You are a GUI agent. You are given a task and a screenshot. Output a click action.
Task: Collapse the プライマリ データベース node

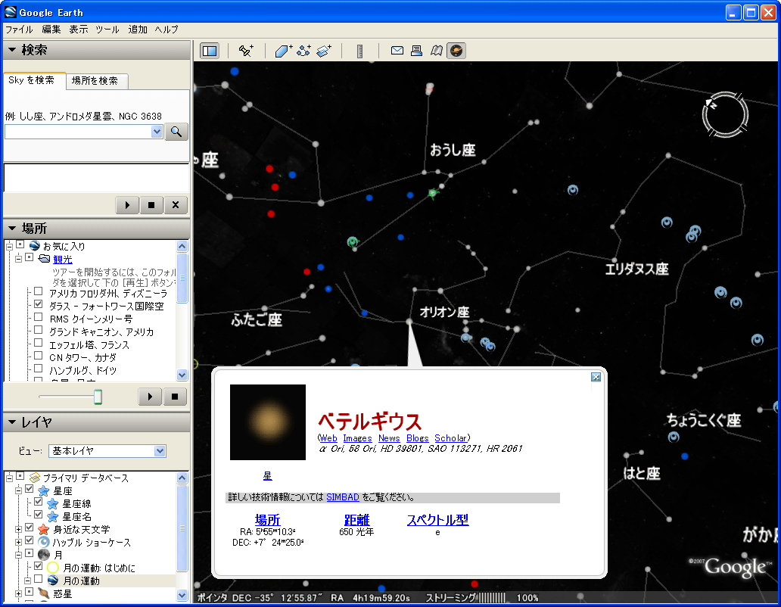[10, 478]
